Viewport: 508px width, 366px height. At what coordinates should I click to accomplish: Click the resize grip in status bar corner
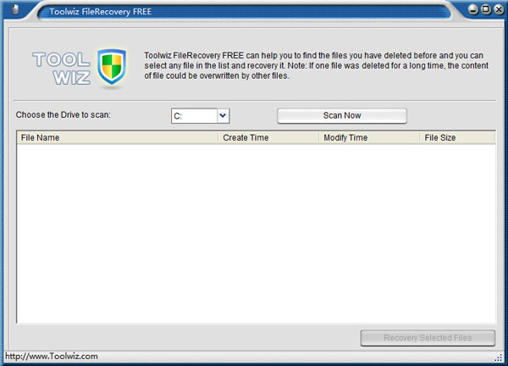pyautogui.click(x=499, y=358)
